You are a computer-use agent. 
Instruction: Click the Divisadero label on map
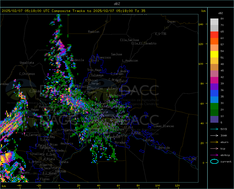(x=127, y=91)
